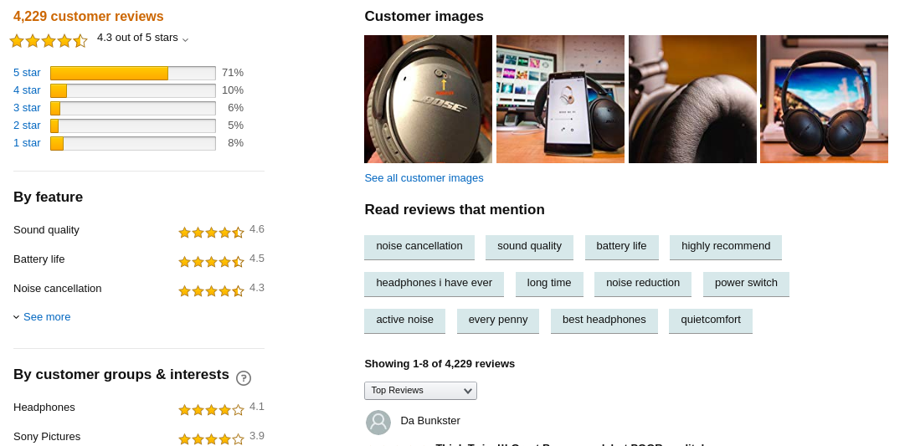Click the Battery life star rating

(211, 262)
